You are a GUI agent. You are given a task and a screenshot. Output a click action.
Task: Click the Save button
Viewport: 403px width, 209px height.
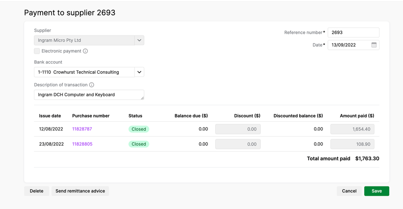[x=376, y=191]
